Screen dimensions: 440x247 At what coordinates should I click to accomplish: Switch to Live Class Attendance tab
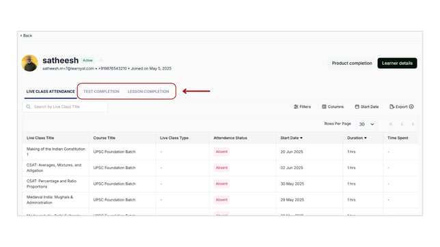(x=51, y=91)
